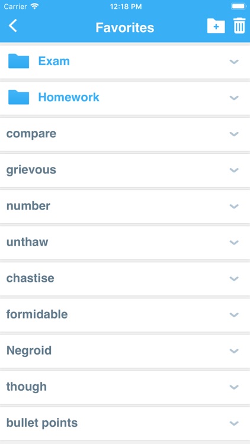Show definition via chastise chevron

click(234, 279)
